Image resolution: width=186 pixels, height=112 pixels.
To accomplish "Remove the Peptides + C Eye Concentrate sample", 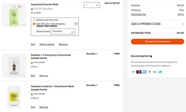I will tap(44, 76).
